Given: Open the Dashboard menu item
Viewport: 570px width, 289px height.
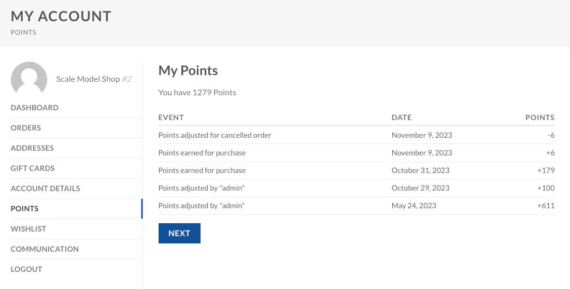Looking at the screenshot, I should (x=35, y=108).
